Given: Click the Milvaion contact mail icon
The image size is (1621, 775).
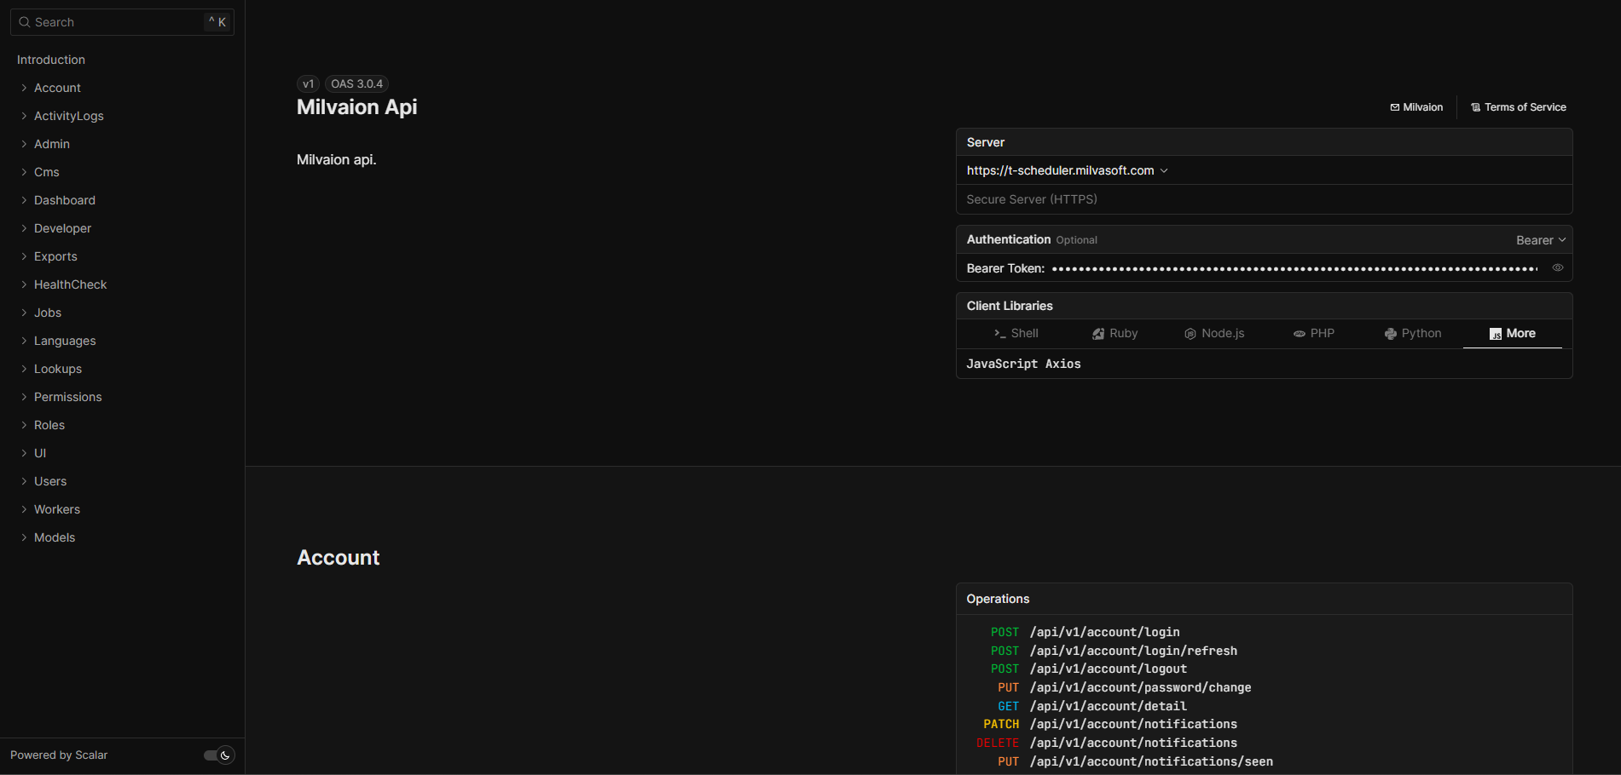Looking at the screenshot, I should 1393,106.
